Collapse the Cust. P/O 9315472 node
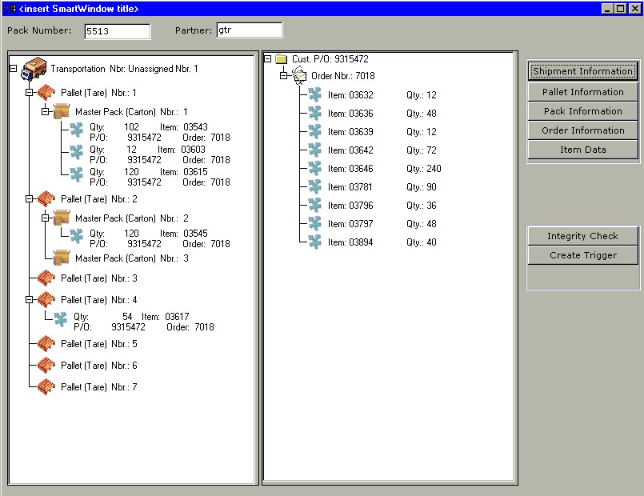Screen dimensions: 644x496 pos(268,59)
